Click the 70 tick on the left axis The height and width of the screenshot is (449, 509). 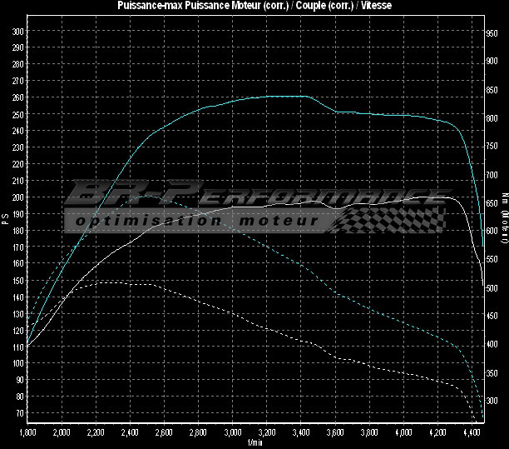(x=19, y=412)
